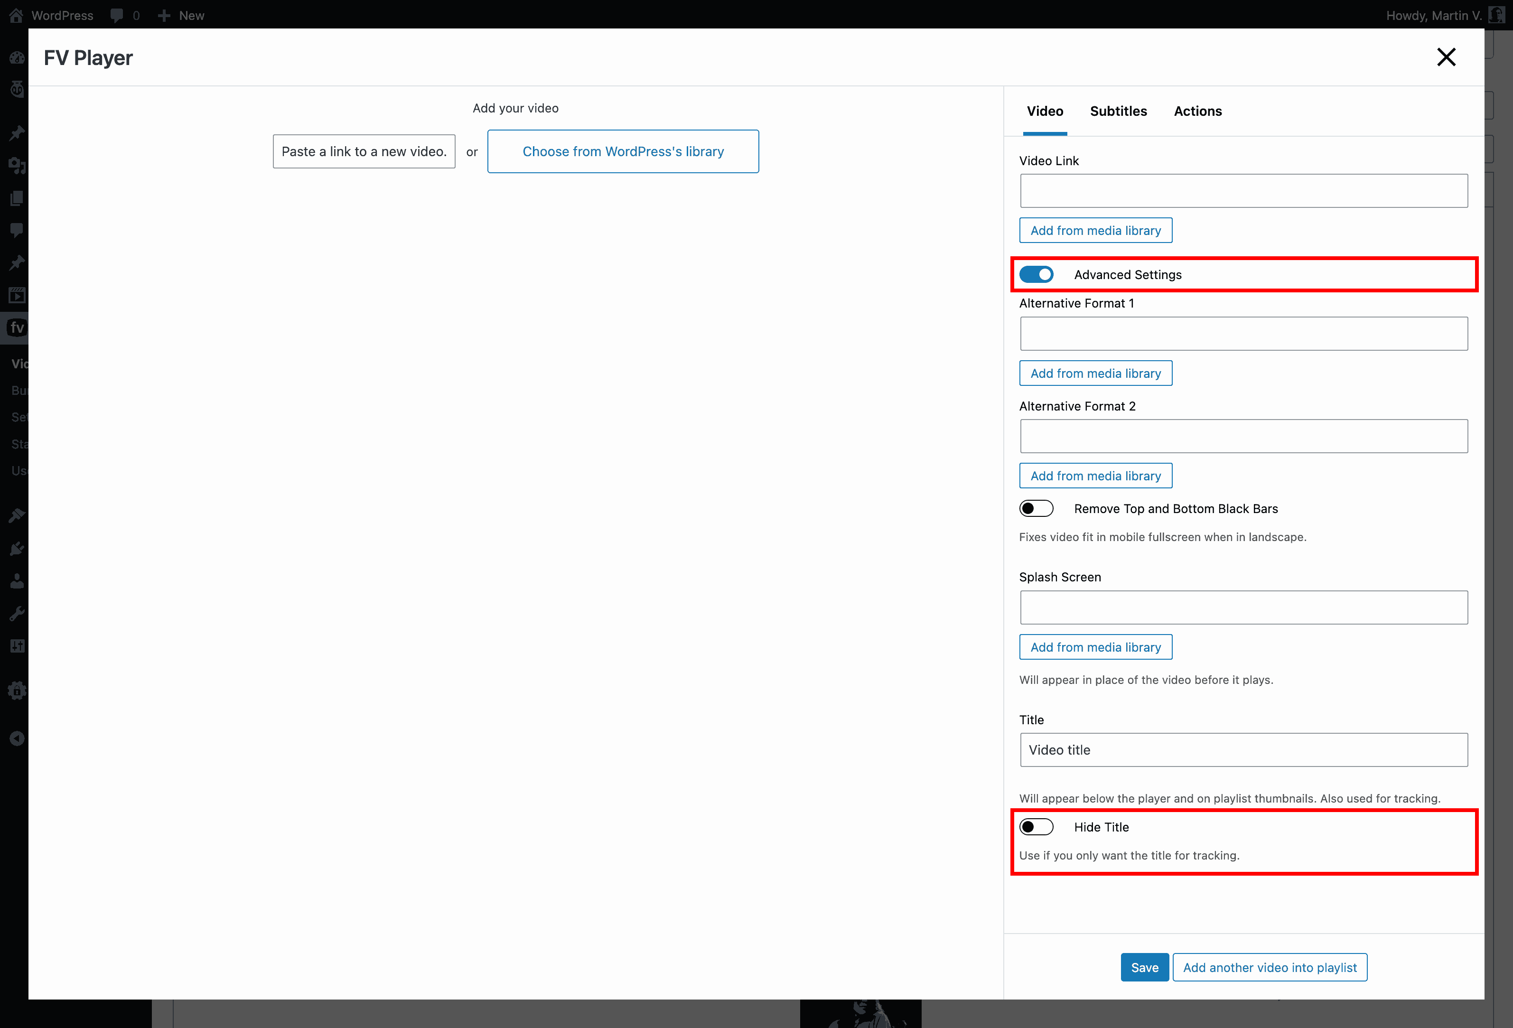The image size is (1513, 1028).
Task: Click the video clapperboard sidebar icon
Action: 18,295
